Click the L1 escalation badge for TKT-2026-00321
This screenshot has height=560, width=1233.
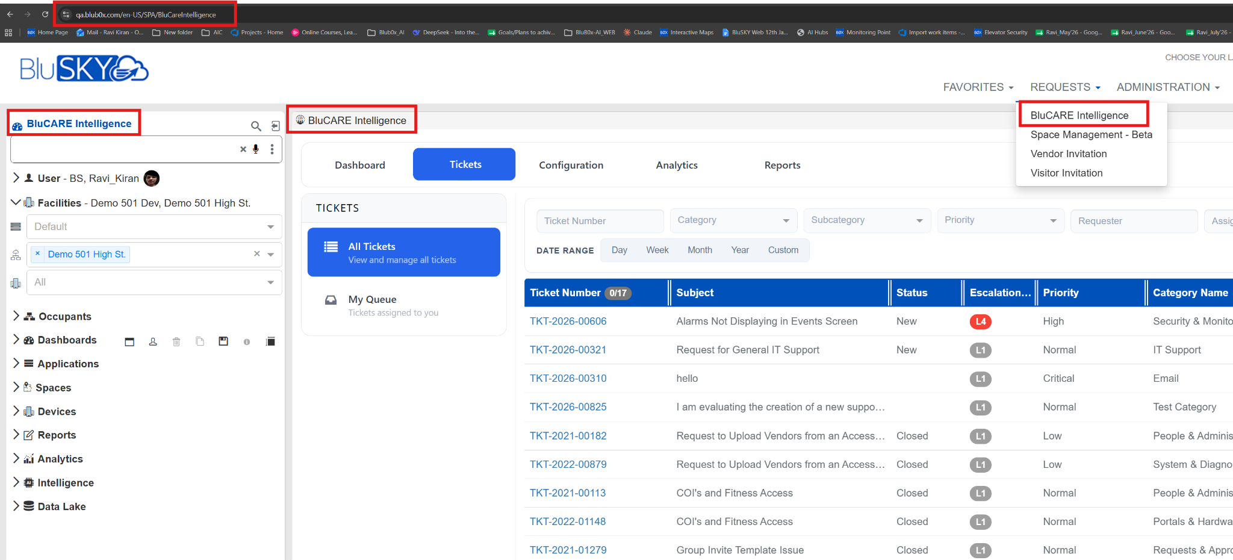[981, 350]
